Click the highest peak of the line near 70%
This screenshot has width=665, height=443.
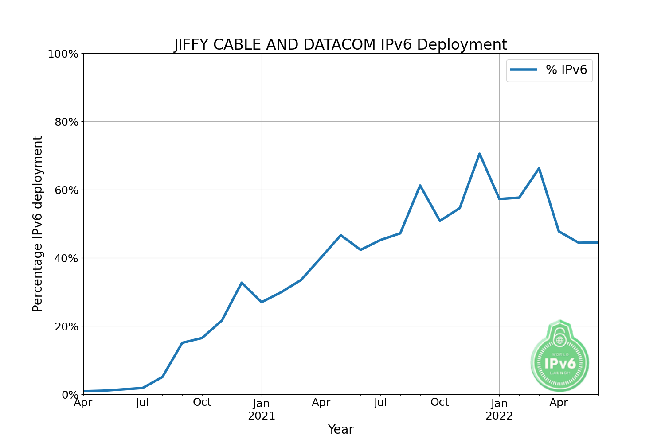point(479,154)
